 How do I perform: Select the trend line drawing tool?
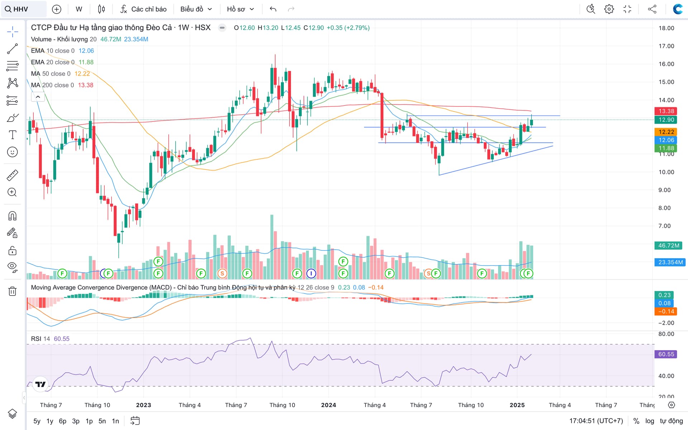(12, 49)
